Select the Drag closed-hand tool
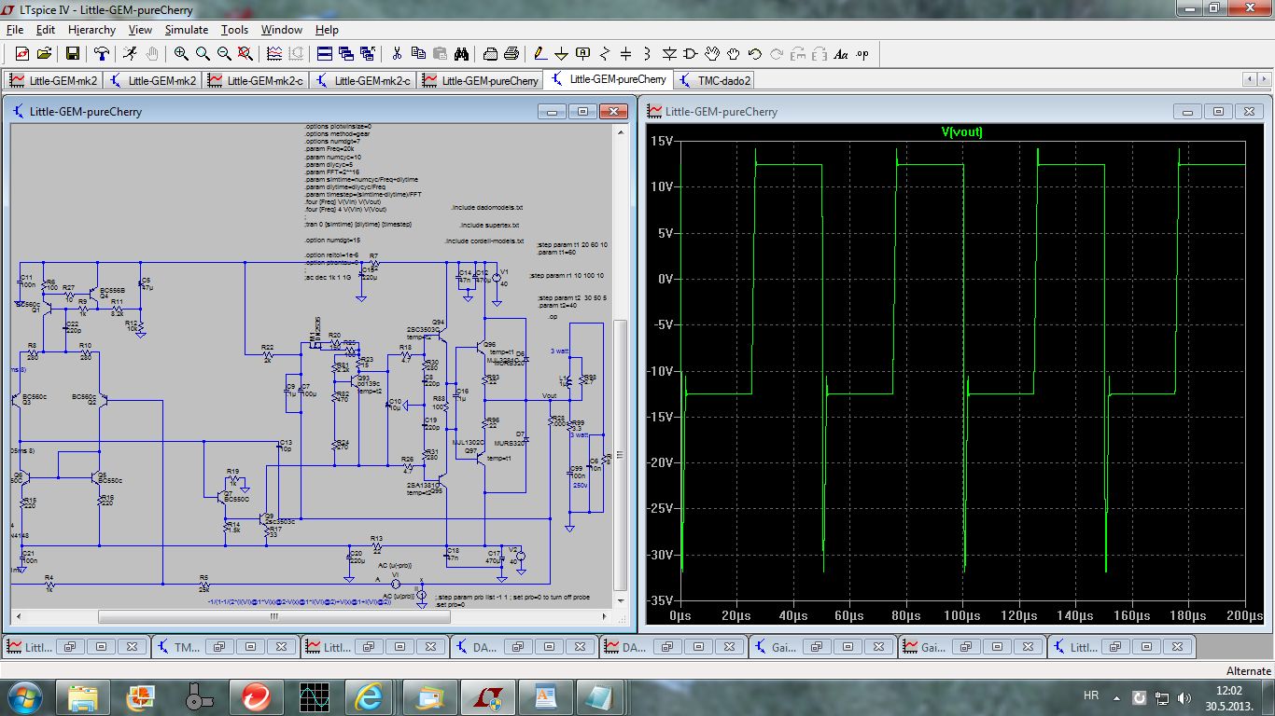 [734, 54]
